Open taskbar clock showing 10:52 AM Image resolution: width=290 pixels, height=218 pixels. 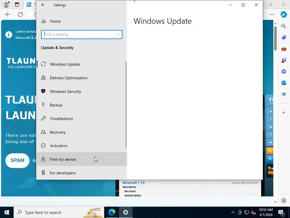coord(266,212)
